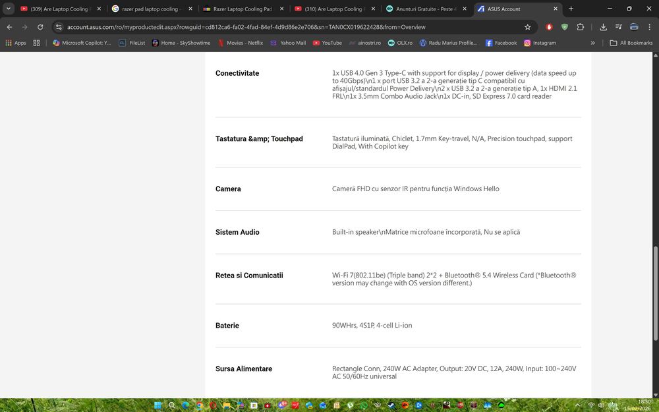
Task: Open the tab search dropdown
Action: pos(8,9)
